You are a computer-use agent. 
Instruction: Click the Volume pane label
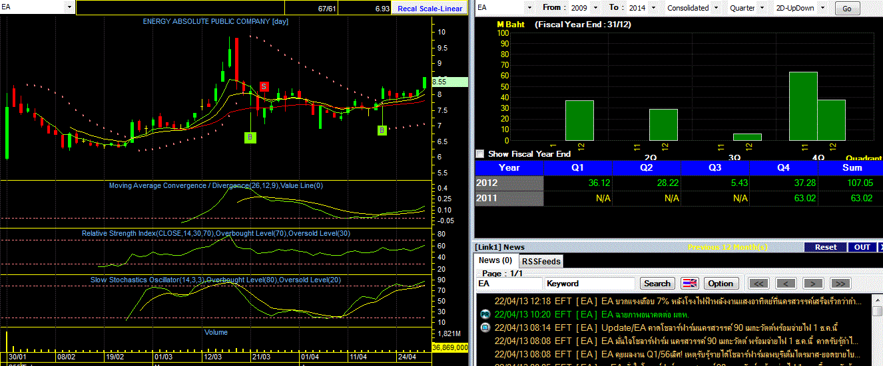(x=216, y=332)
